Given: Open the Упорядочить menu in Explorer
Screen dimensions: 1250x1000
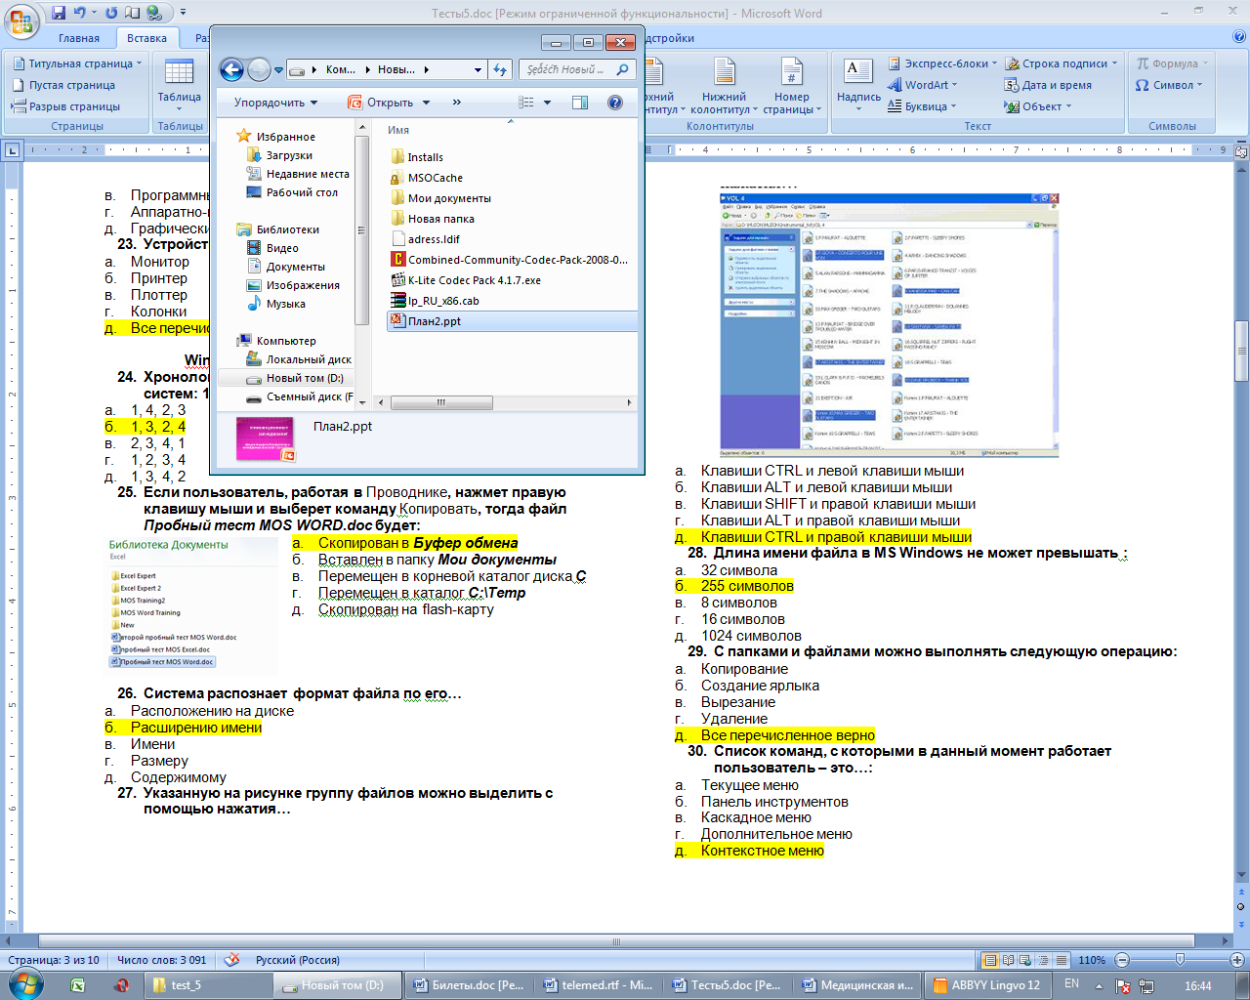Looking at the screenshot, I should (x=275, y=103).
